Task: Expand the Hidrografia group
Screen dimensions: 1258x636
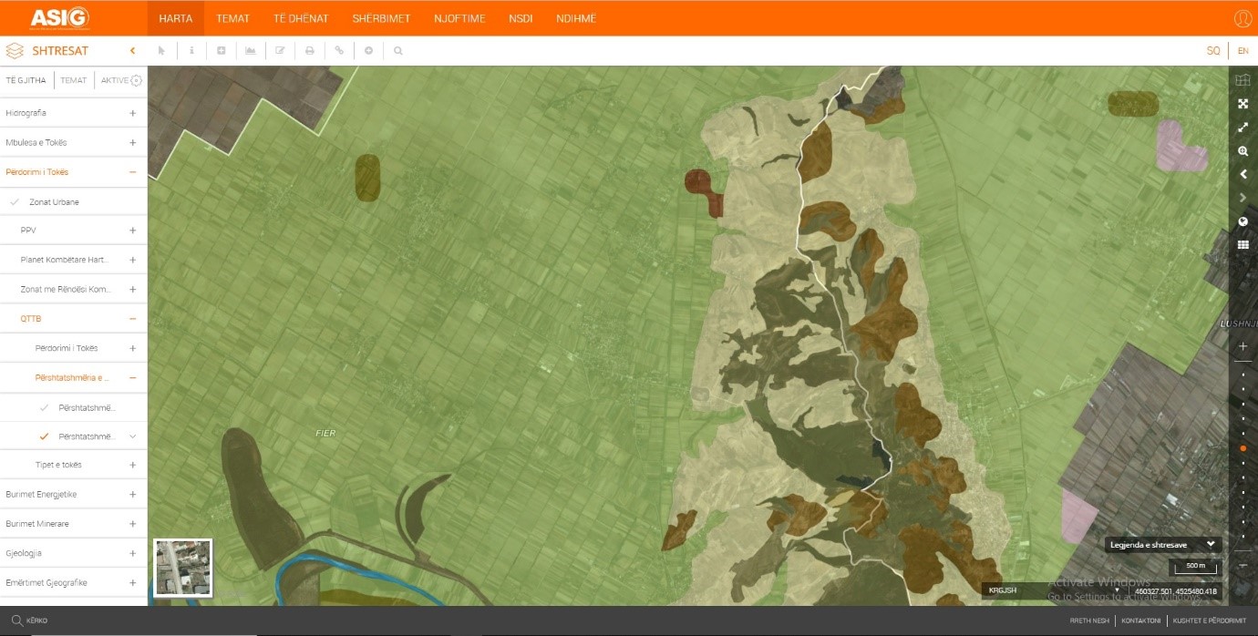Action: [132, 113]
